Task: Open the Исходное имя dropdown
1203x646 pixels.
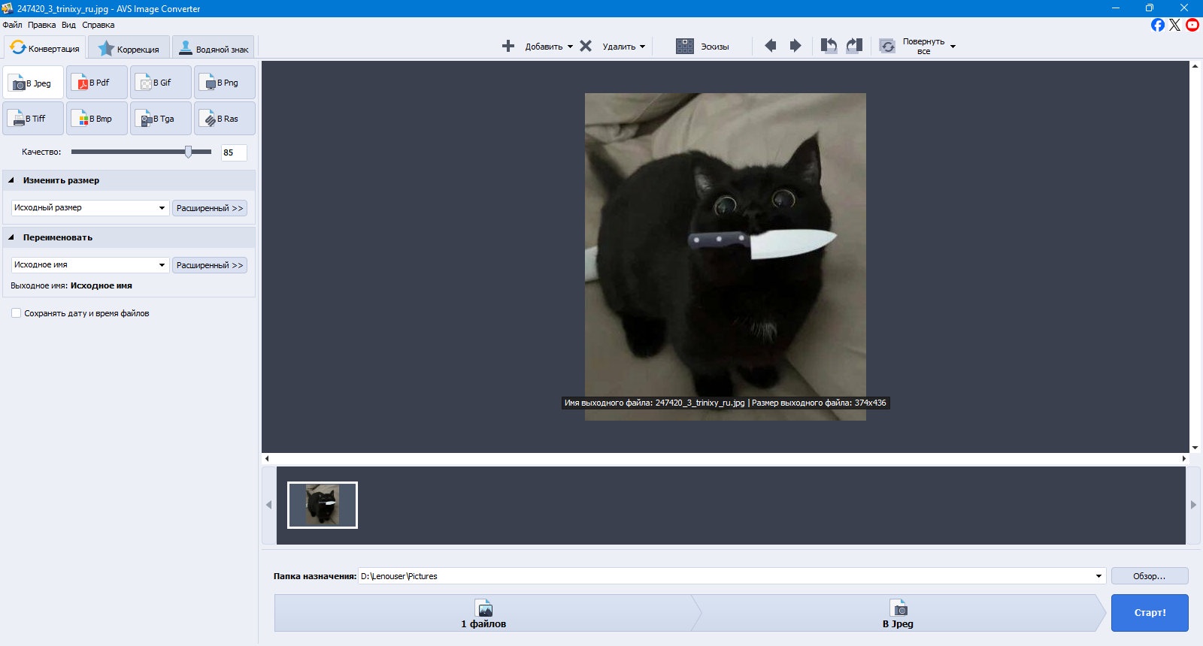Action: click(89, 265)
